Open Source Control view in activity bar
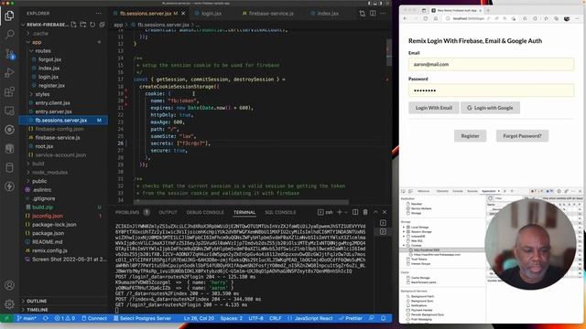Screen dimensions: 586x329 [9, 54]
